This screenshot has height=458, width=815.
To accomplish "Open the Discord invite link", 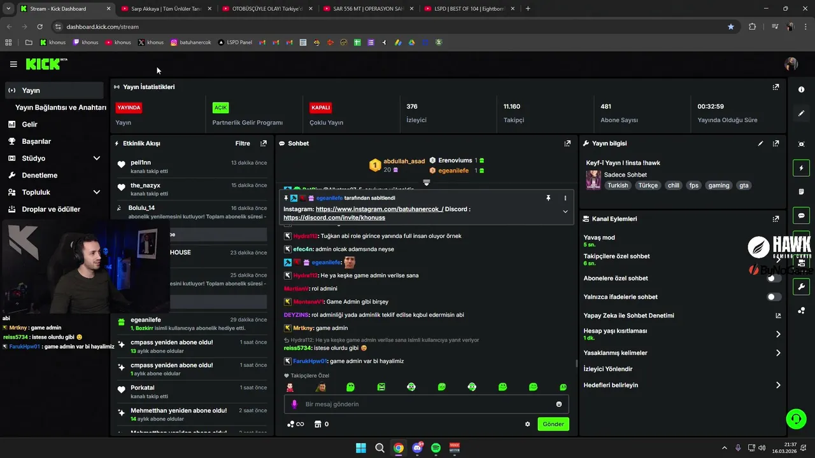I will [x=334, y=218].
